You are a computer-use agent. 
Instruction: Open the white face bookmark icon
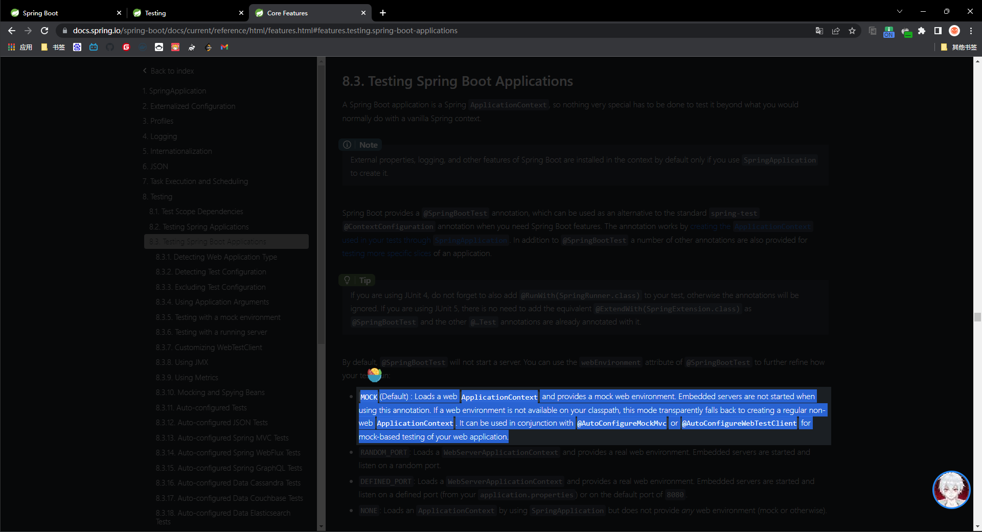click(159, 47)
